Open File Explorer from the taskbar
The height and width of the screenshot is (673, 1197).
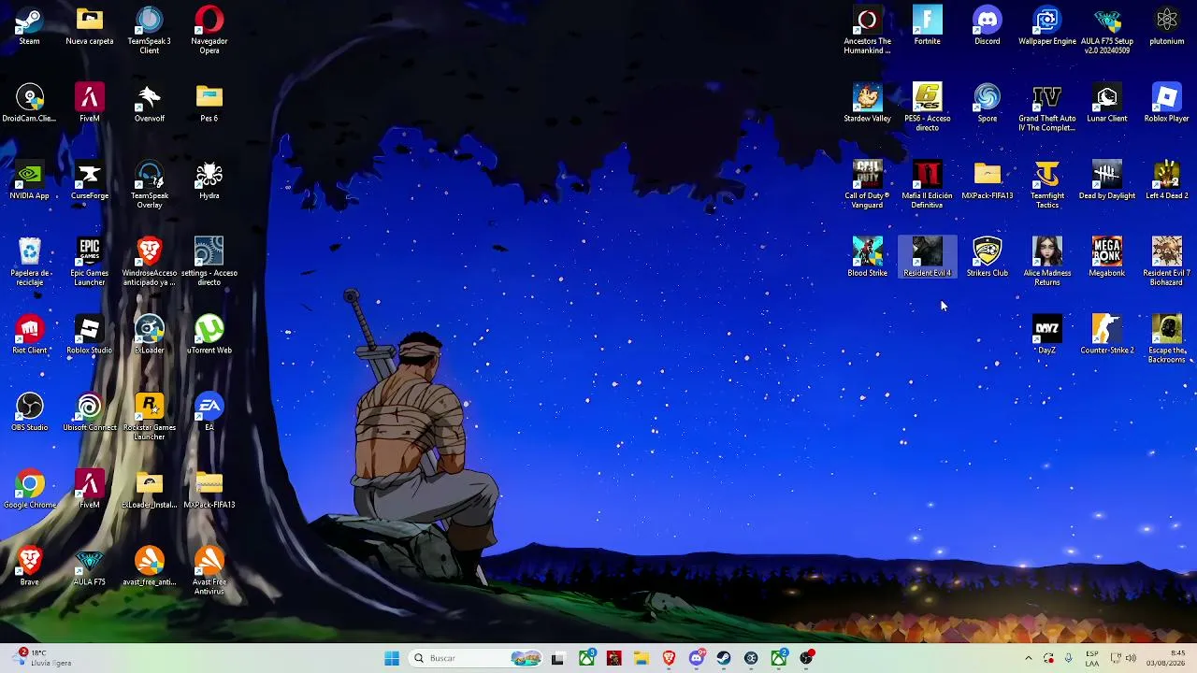pyautogui.click(x=642, y=658)
